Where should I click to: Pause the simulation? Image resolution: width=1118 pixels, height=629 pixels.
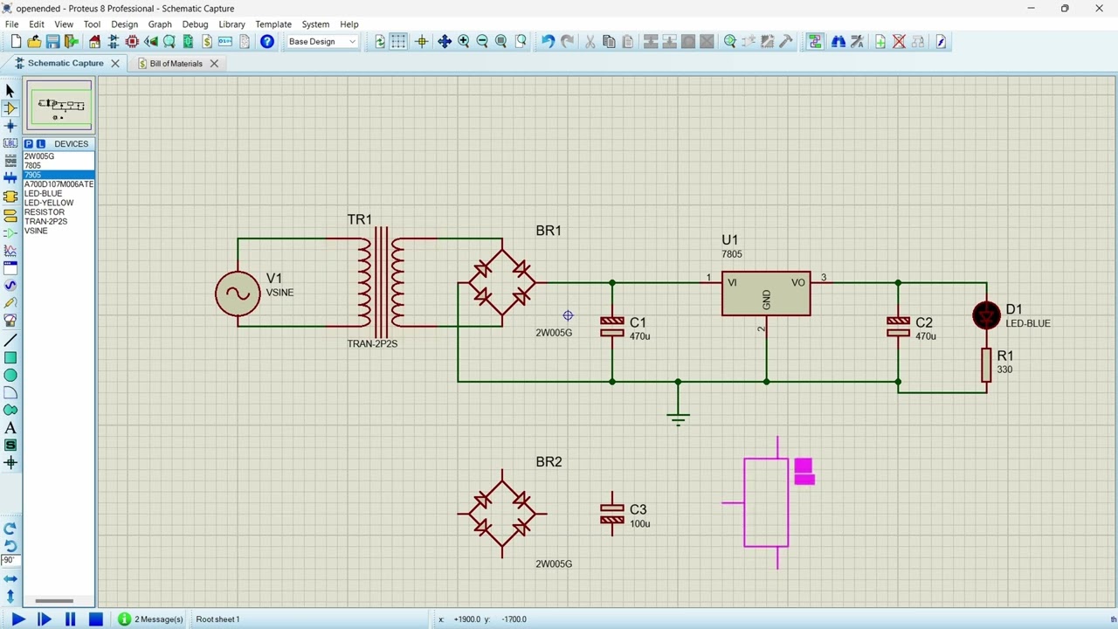click(70, 619)
